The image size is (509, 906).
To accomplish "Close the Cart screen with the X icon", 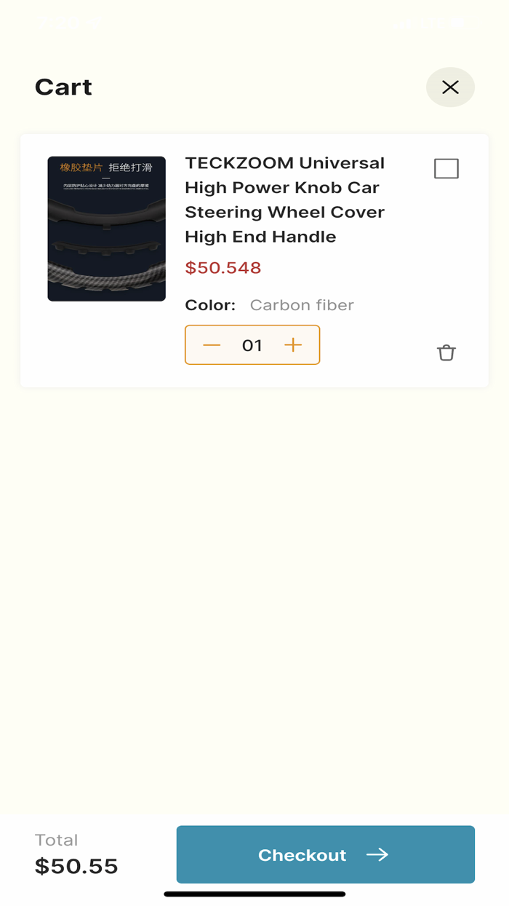I will pyautogui.click(x=450, y=87).
